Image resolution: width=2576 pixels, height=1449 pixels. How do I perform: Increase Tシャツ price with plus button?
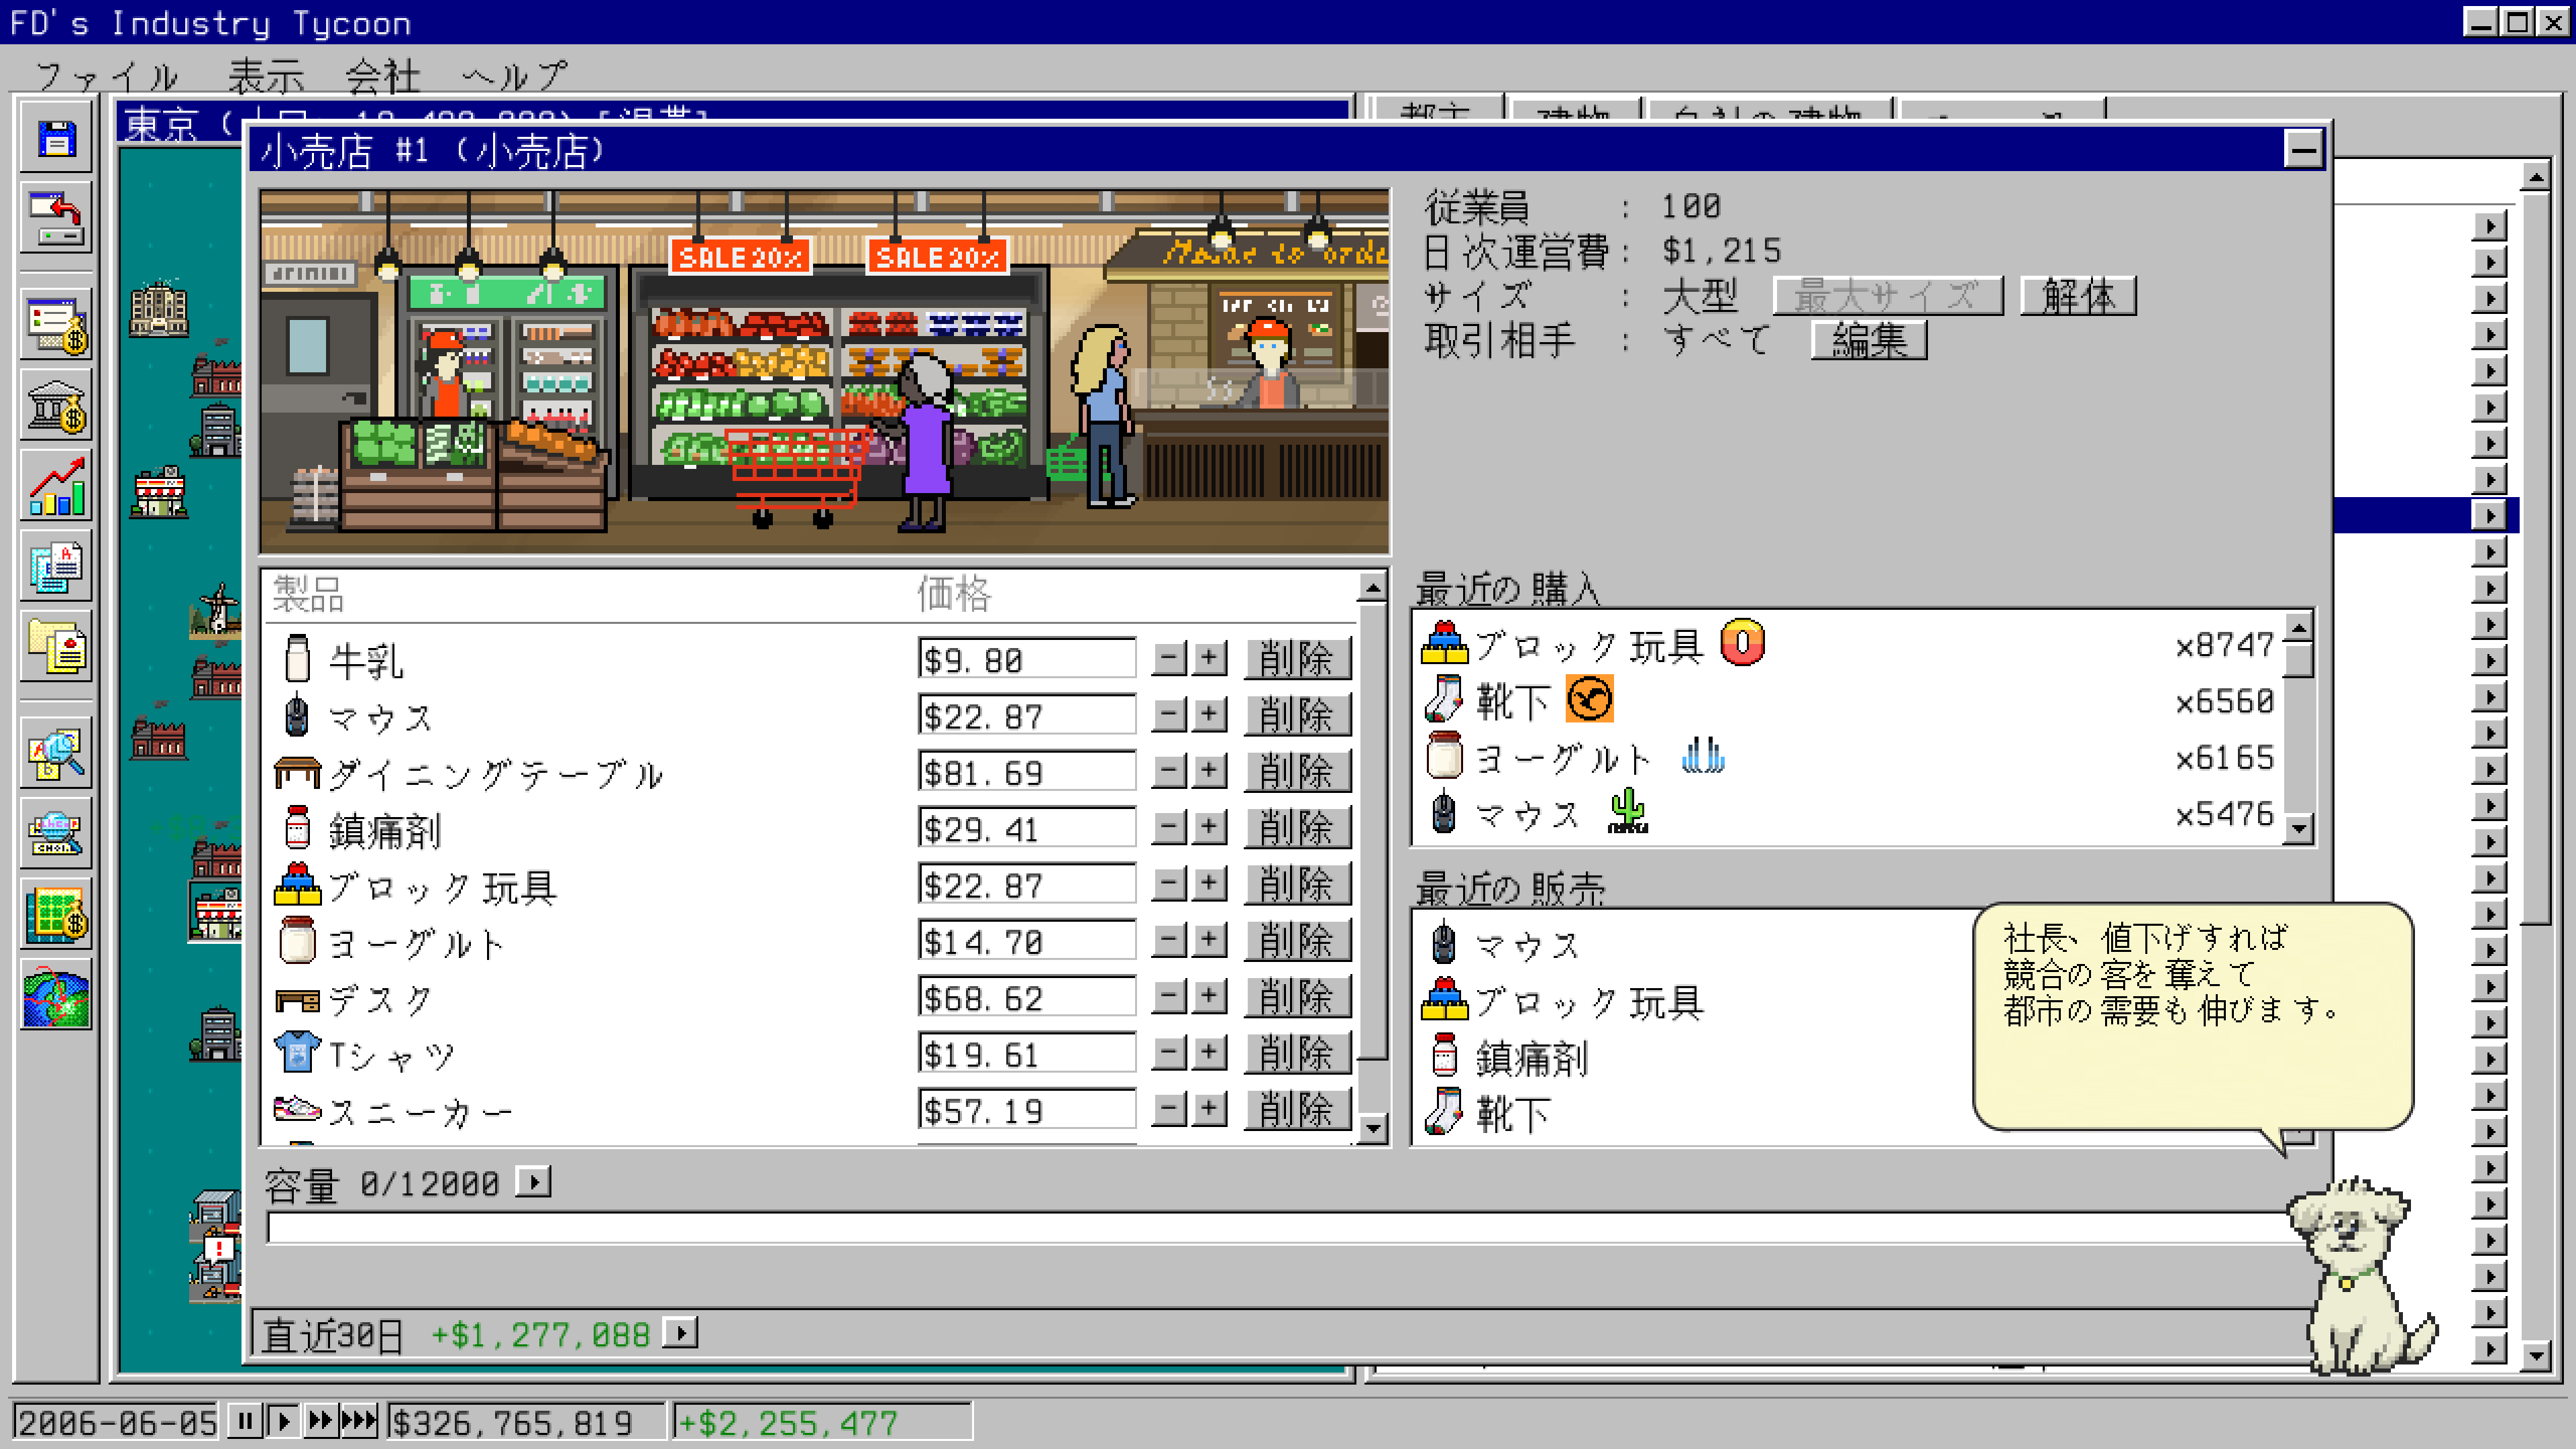click(1210, 1053)
